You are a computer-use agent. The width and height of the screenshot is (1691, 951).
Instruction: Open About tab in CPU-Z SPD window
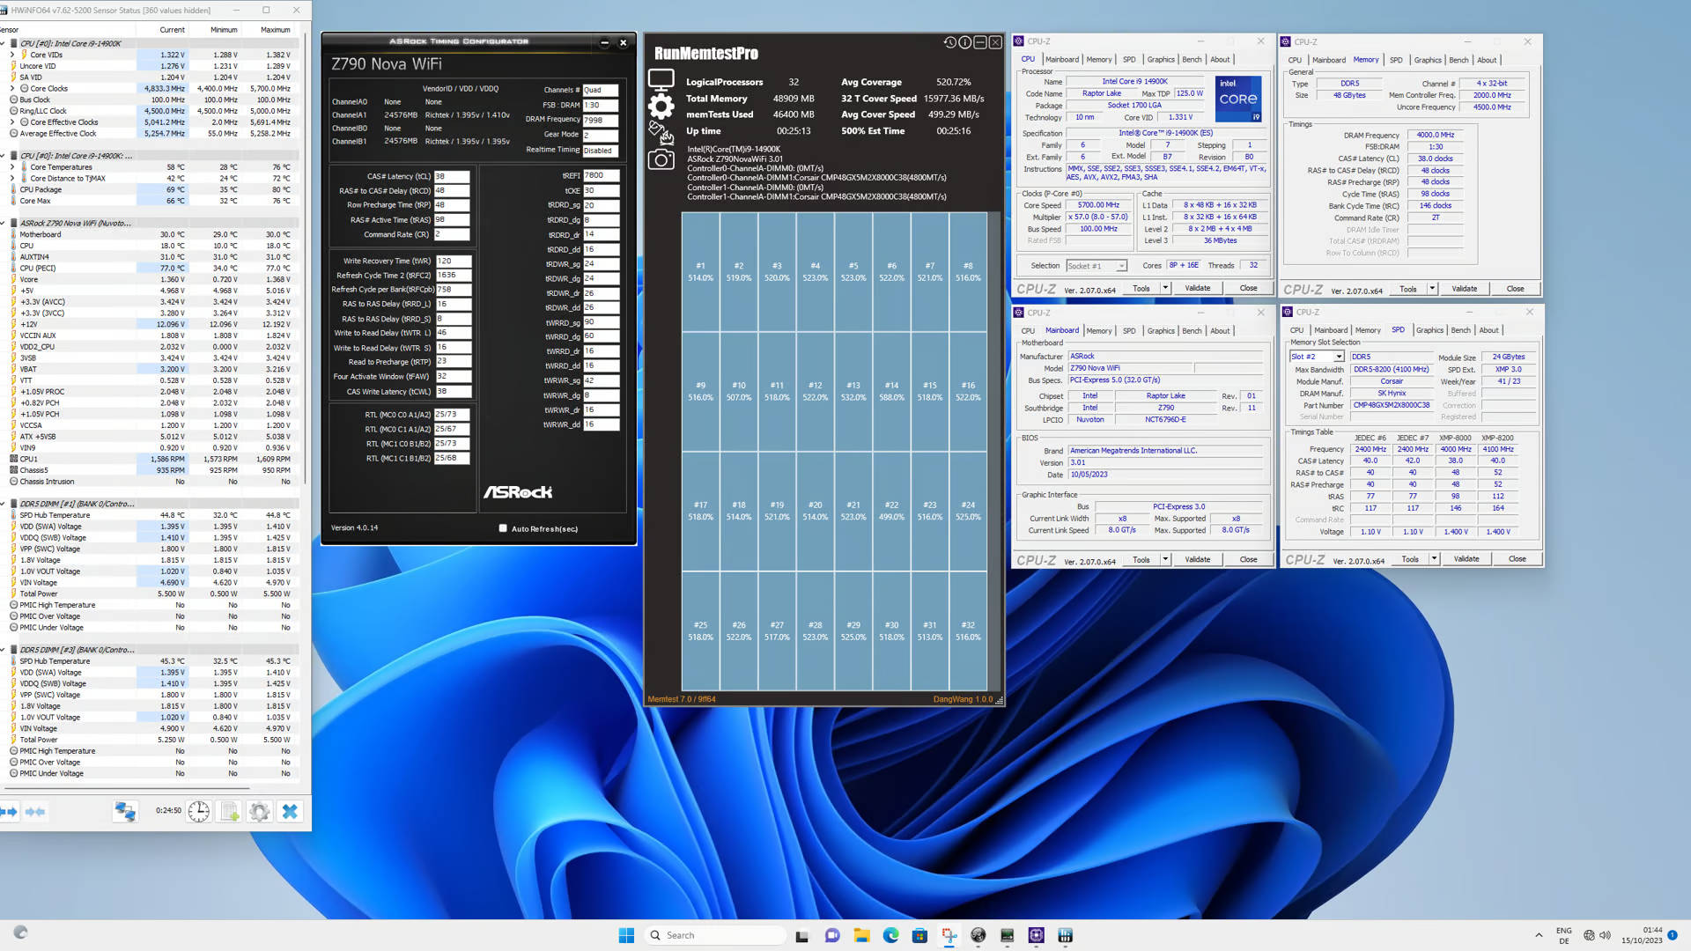(1488, 330)
